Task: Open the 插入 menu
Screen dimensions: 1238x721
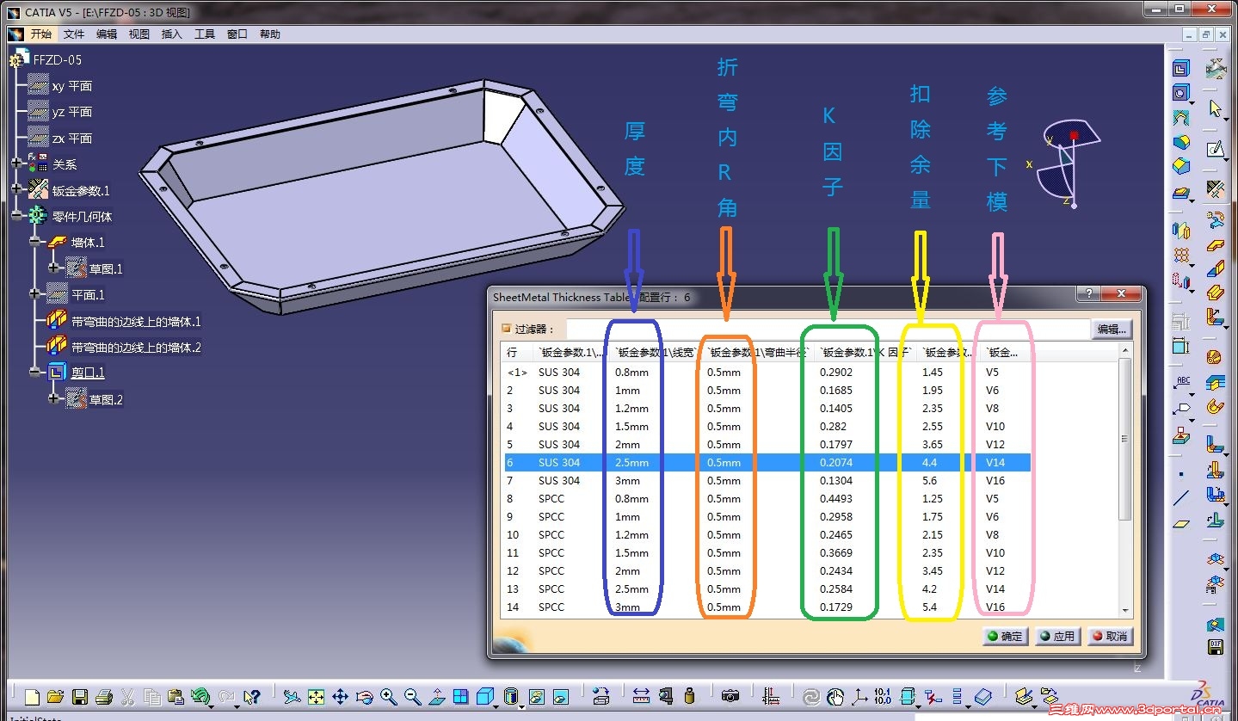Action: [x=172, y=34]
